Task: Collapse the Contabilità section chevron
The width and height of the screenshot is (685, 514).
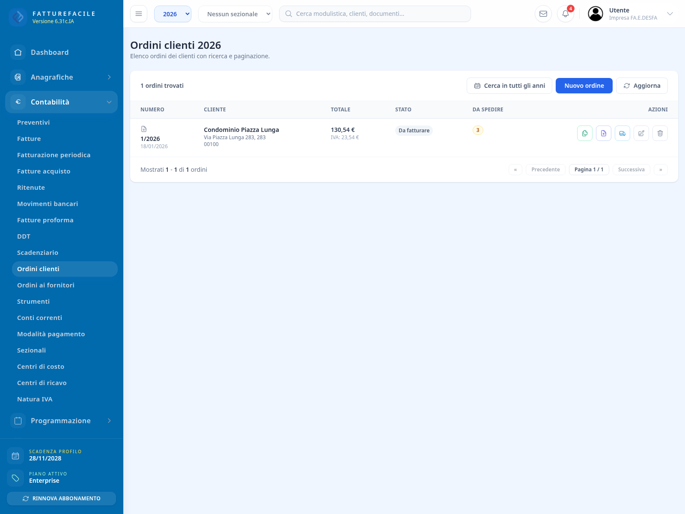Action: [x=109, y=102]
